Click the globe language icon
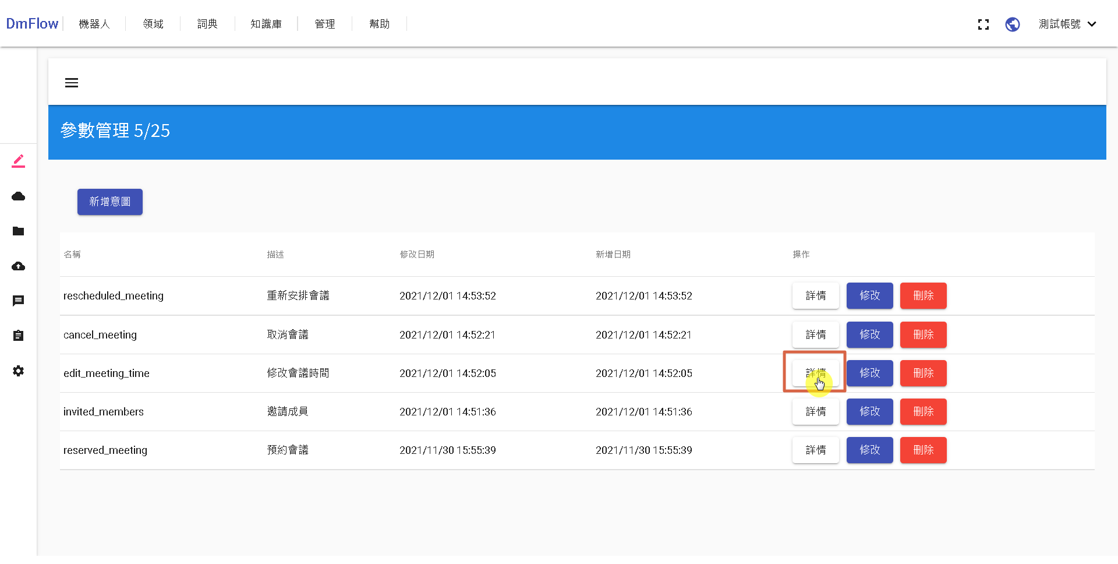This screenshot has height=564, width=1118. pyautogui.click(x=1013, y=24)
